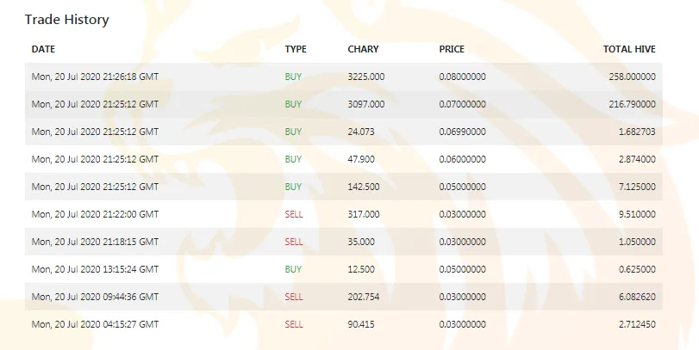Click the DATE column header
This screenshot has width=699, height=350.
pyautogui.click(x=43, y=49)
